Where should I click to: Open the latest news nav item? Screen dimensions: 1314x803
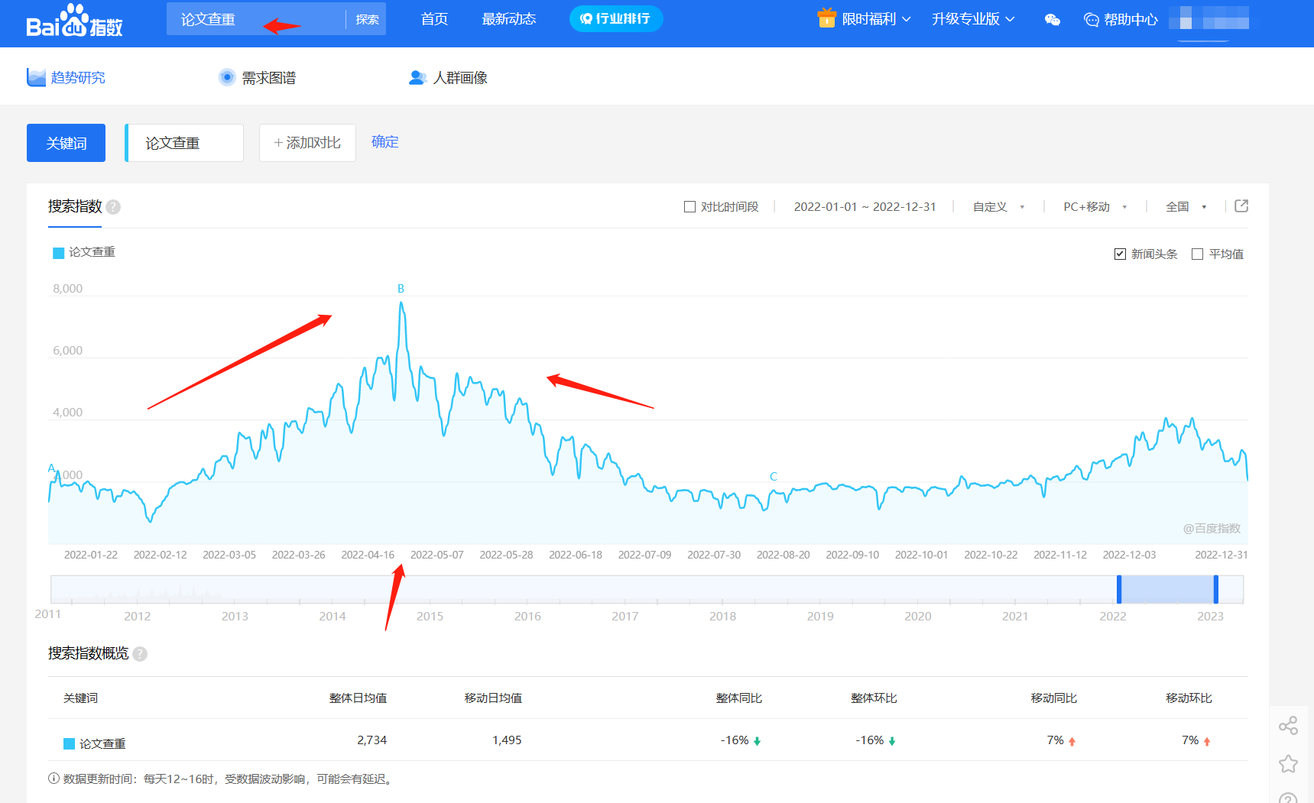(508, 19)
